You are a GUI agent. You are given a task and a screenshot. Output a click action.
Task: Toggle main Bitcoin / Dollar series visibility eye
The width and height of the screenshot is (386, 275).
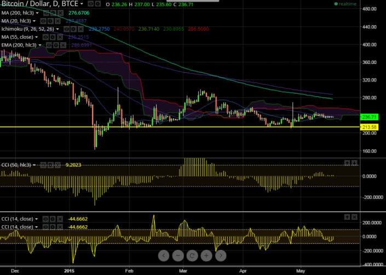pos(91,4)
